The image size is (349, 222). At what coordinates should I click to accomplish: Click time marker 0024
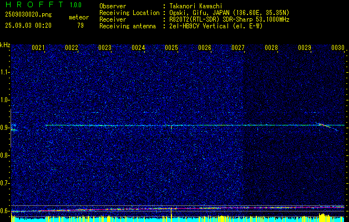tap(138, 48)
